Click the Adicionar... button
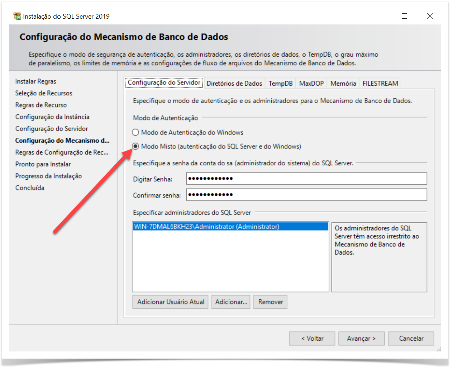The image size is (453, 369). tap(231, 302)
